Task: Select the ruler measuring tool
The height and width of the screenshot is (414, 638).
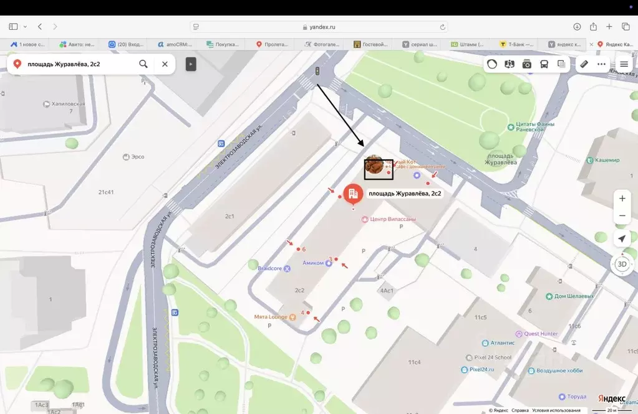Action: [x=584, y=64]
